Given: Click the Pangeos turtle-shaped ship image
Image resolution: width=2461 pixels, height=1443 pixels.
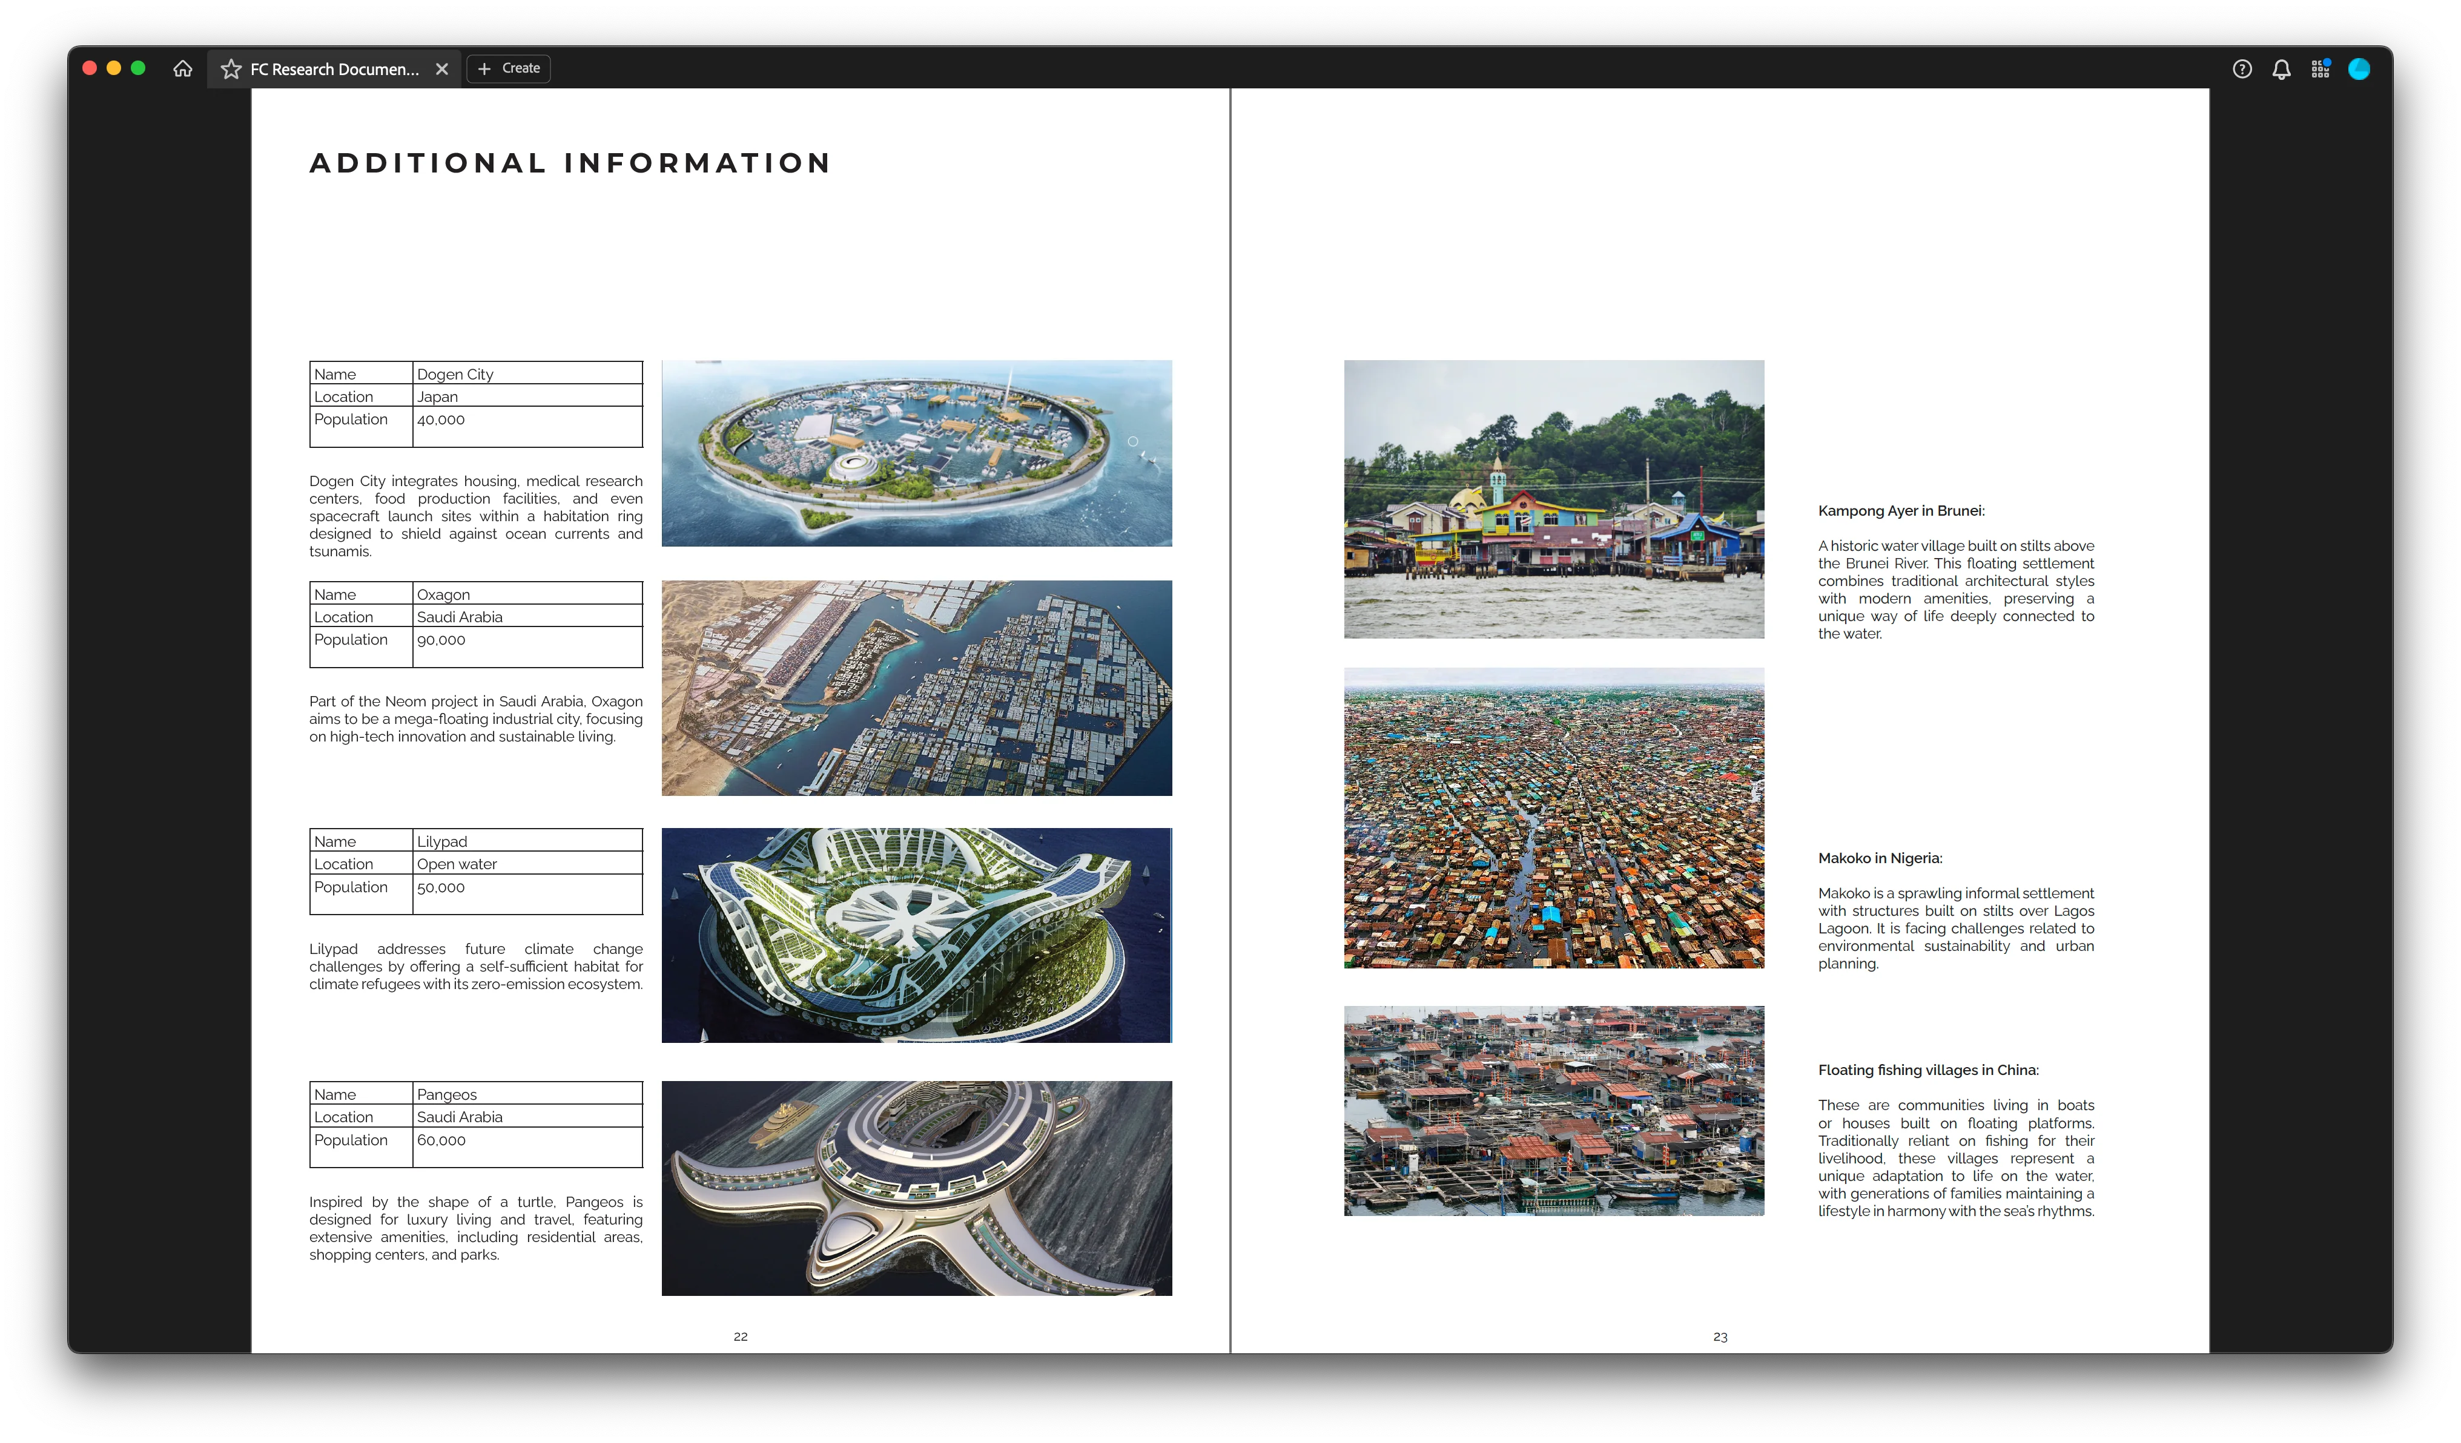Looking at the screenshot, I should point(917,1188).
